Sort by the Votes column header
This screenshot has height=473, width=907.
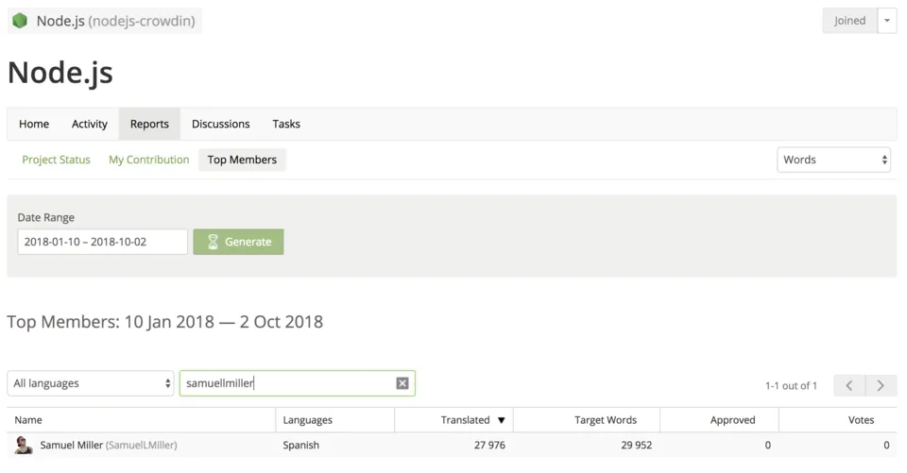pos(862,420)
